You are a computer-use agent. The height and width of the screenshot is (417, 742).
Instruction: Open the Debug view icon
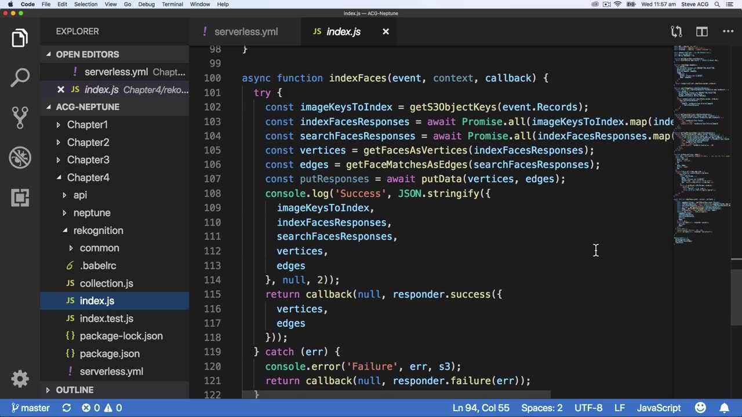[x=20, y=158]
